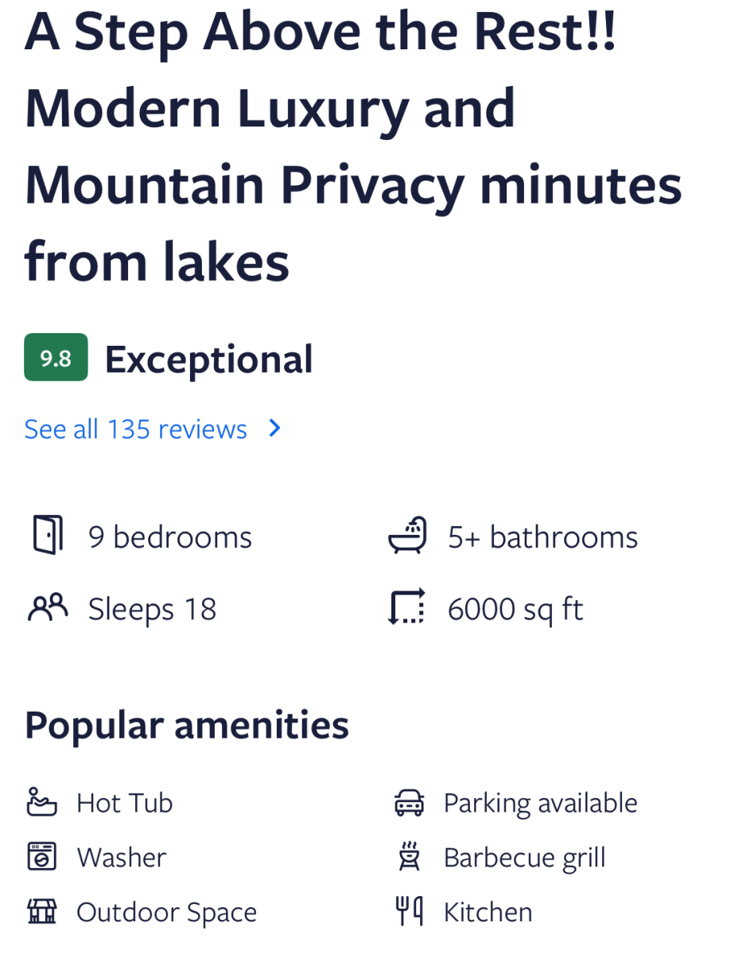Image resolution: width=750 pixels, height=954 pixels.
Task: Expand reviews using the chevron arrow
Action: (x=275, y=429)
